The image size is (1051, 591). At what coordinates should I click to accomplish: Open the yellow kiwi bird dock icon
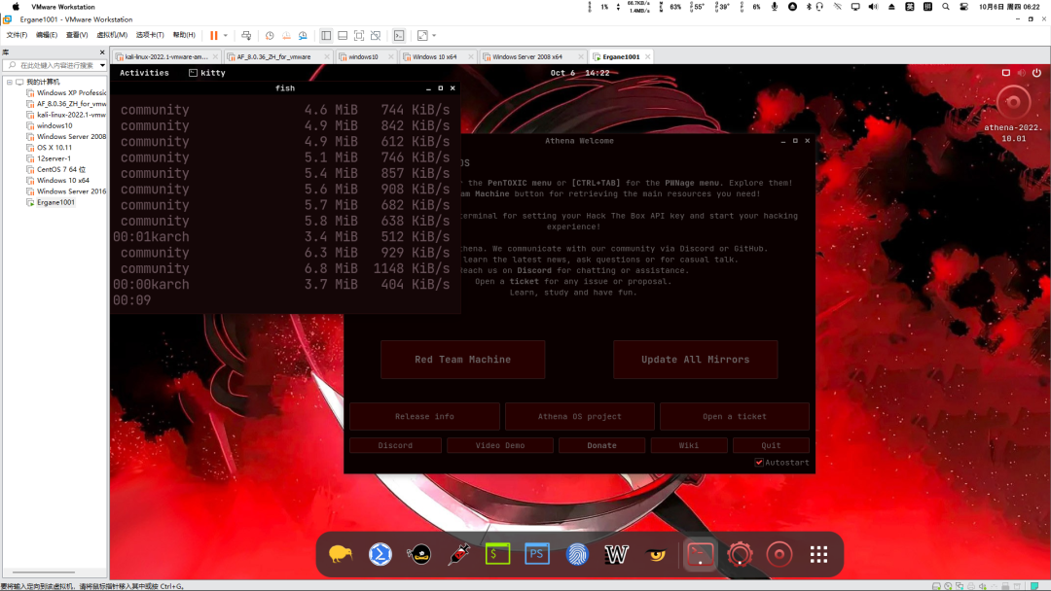point(341,554)
